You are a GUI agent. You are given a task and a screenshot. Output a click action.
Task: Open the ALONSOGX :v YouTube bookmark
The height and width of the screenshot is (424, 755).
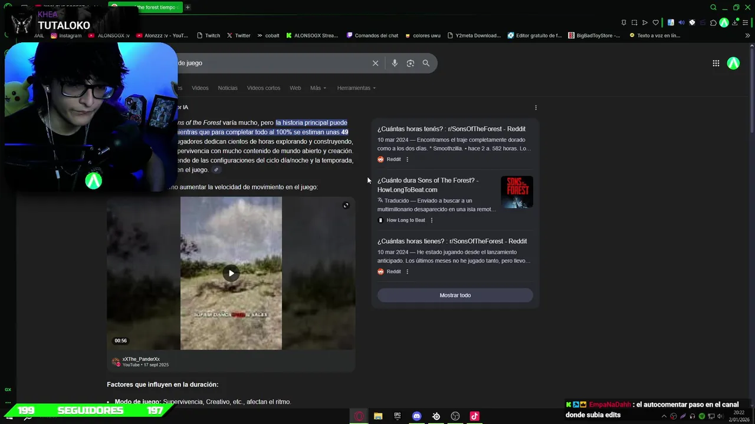point(109,35)
